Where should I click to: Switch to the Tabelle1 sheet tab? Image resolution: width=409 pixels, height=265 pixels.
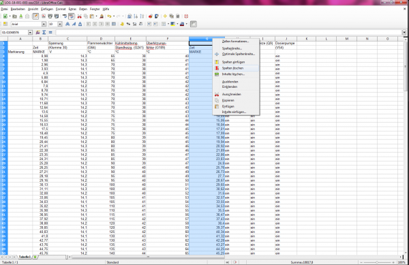tap(25, 257)
